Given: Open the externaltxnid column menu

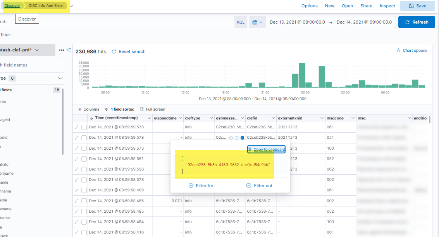Looking at the screenshot, I should click(x=322, y=118).
